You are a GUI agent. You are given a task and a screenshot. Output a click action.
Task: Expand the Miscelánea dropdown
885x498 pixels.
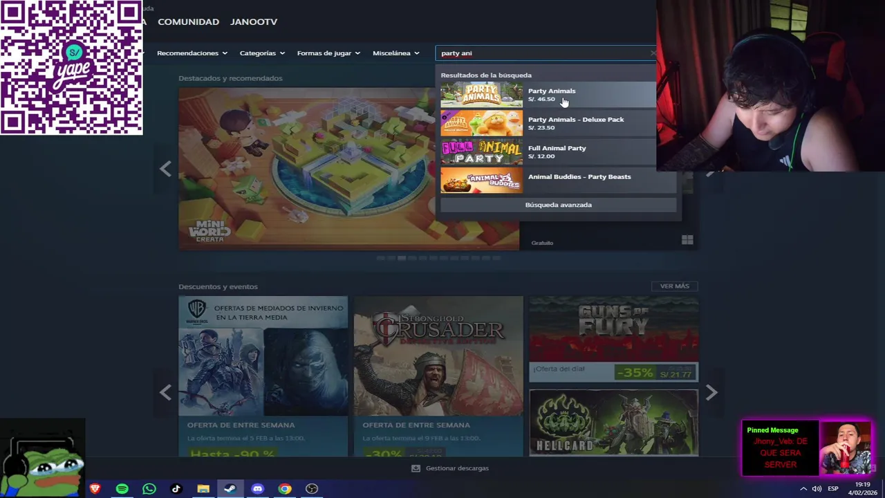click(395, 53)
